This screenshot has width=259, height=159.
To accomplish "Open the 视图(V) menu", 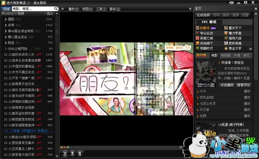I will [x=87, y=9].
